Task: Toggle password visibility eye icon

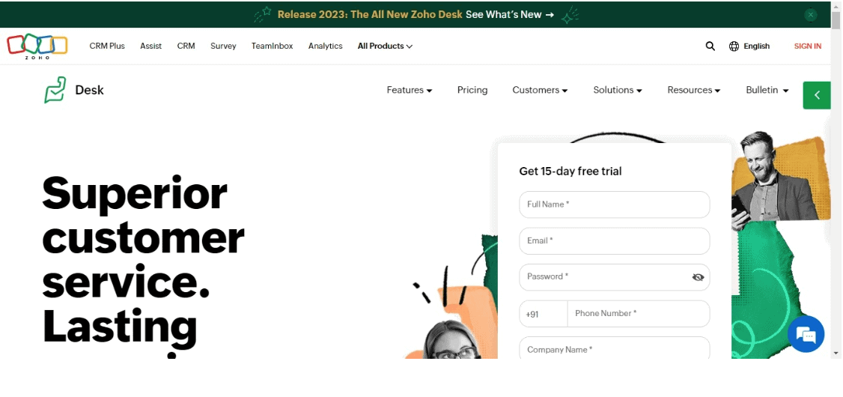Action: (698, 277)
